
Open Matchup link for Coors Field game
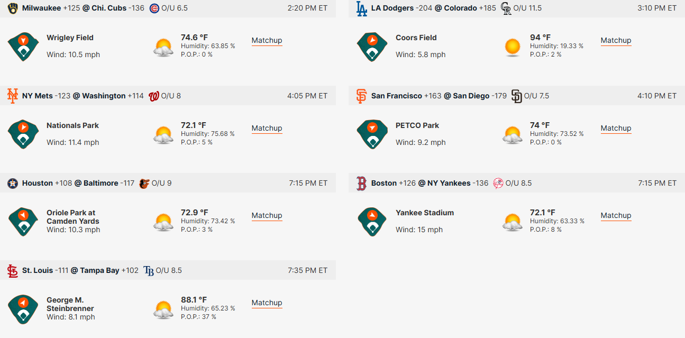(x=616, y=41)
